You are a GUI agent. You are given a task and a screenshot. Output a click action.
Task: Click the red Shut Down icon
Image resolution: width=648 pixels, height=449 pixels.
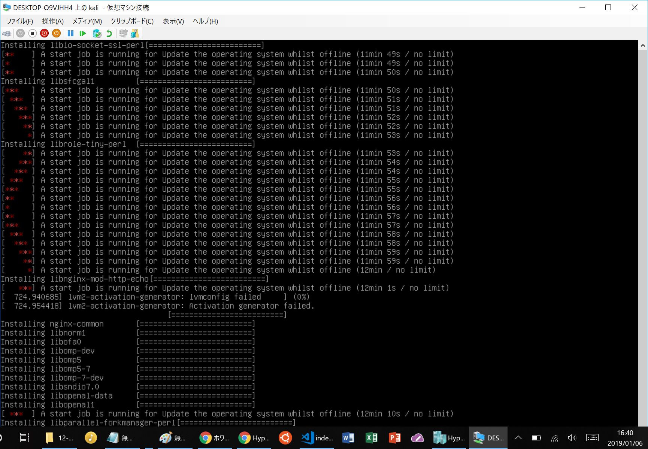click(x=44, y=34)
